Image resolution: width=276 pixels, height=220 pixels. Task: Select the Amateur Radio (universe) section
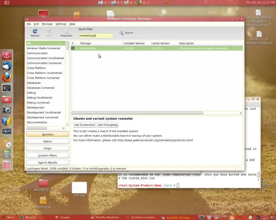click(46, 48)
